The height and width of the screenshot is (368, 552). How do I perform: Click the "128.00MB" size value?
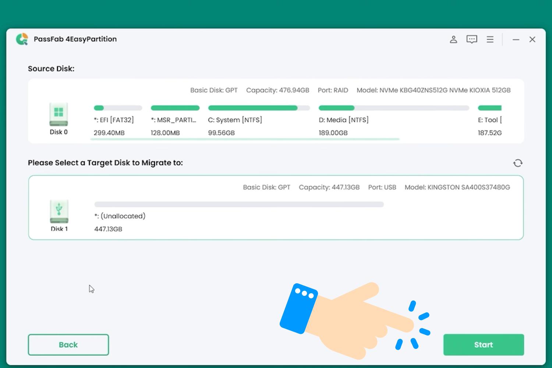[165, 133]
